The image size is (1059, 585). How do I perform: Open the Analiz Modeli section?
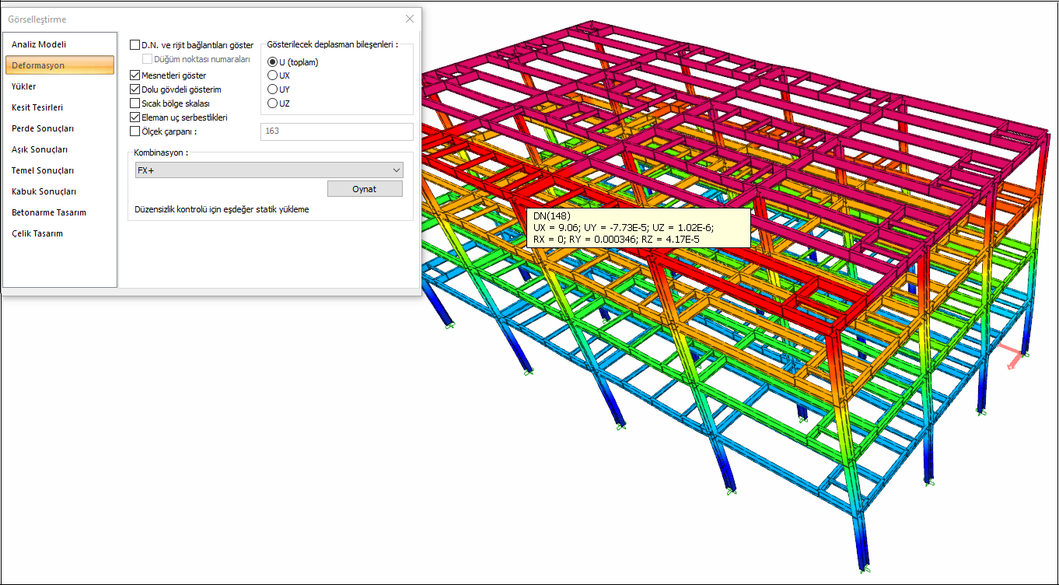coord(39,44)
